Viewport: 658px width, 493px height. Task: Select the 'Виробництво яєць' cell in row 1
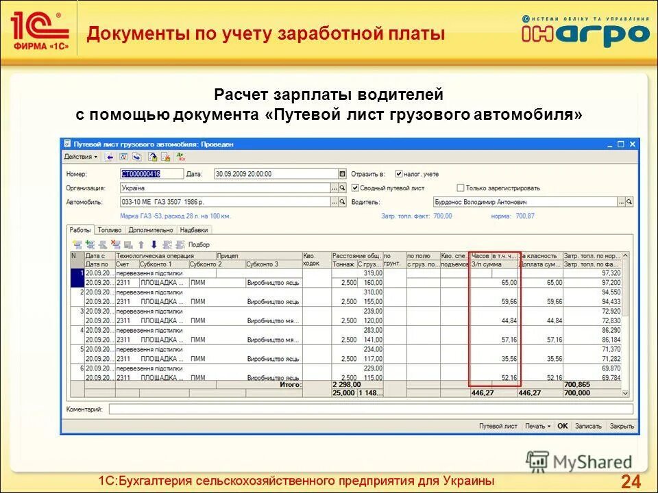point(273,283)
